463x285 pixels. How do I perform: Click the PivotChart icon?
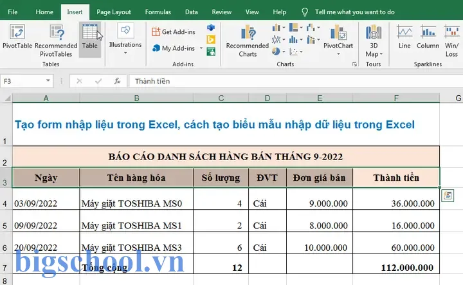coord(338,32)
